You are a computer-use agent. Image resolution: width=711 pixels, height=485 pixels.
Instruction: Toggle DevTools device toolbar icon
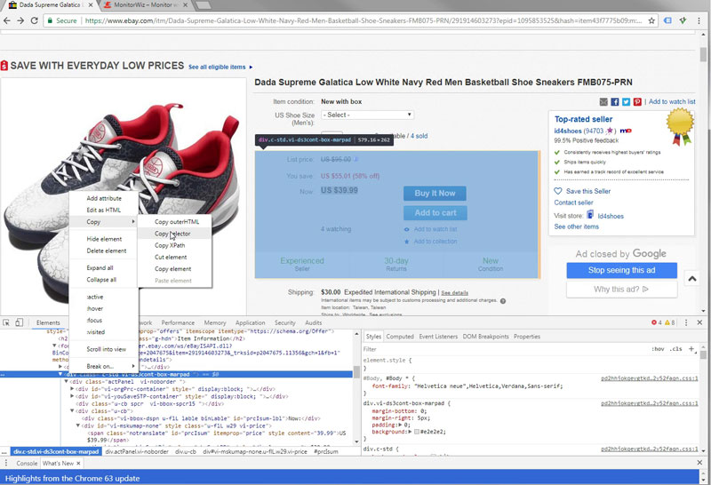click(19, 322)
